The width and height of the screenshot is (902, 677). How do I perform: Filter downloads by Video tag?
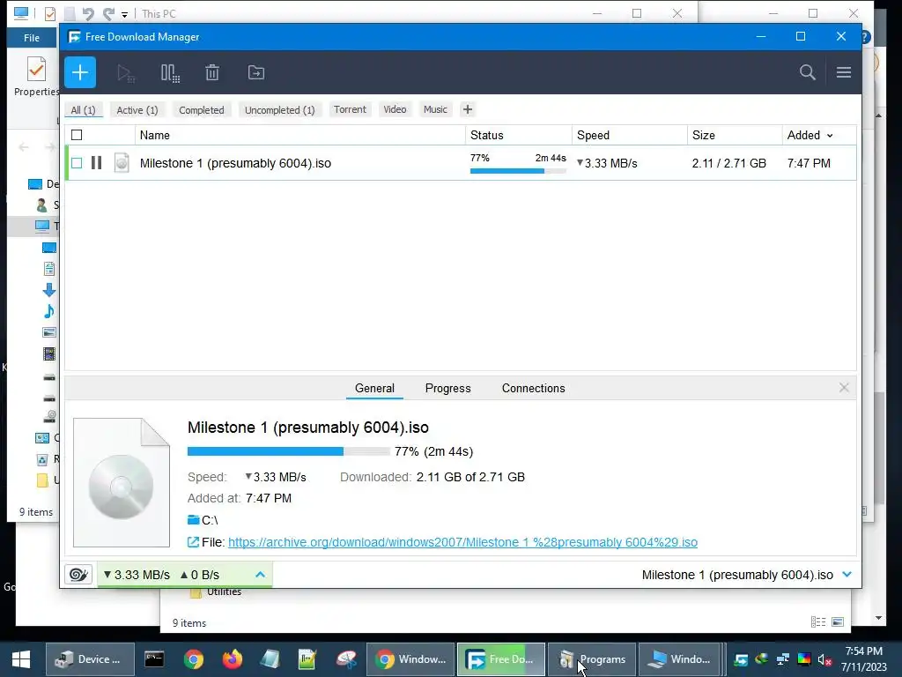pos(395,109)
